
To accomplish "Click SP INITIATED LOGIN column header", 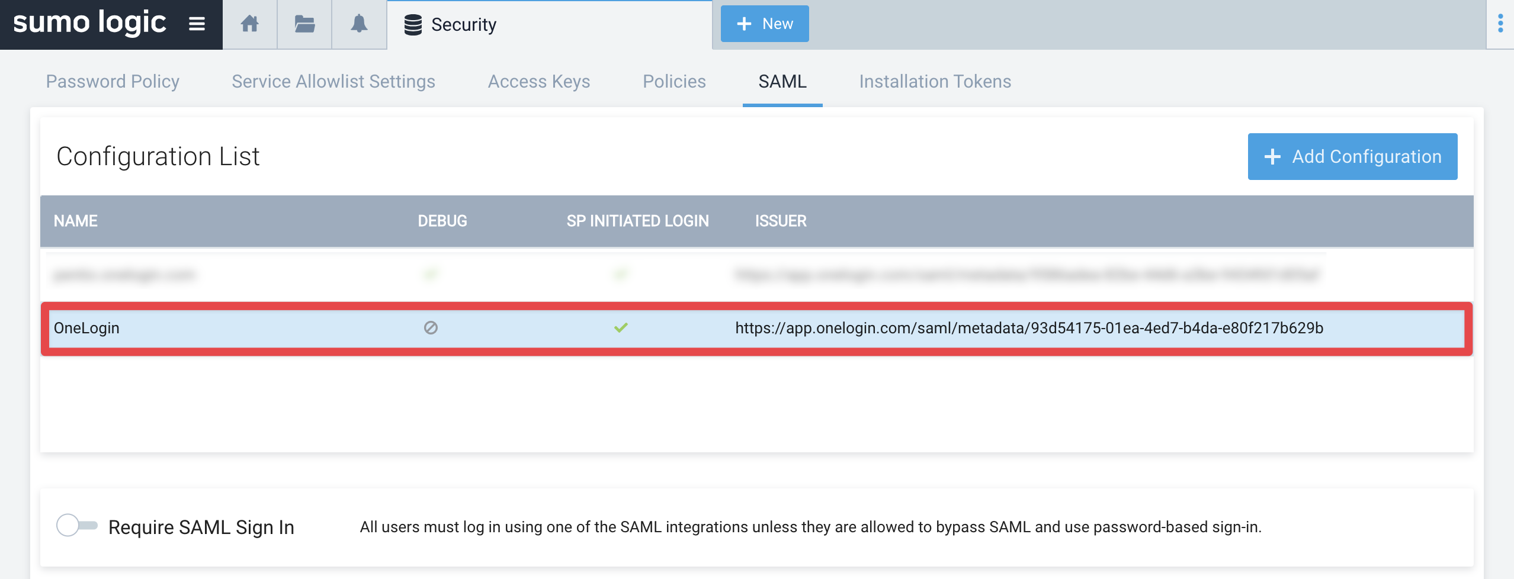I will tap(637, 221).
